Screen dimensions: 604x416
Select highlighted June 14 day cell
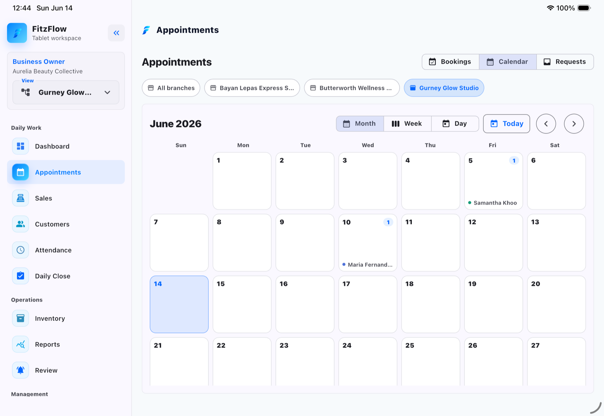click(179, 304)
